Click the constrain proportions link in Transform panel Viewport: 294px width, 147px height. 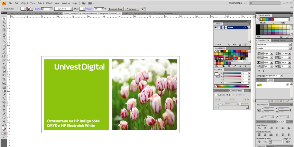pyautogui.click(x=291, y=110)
